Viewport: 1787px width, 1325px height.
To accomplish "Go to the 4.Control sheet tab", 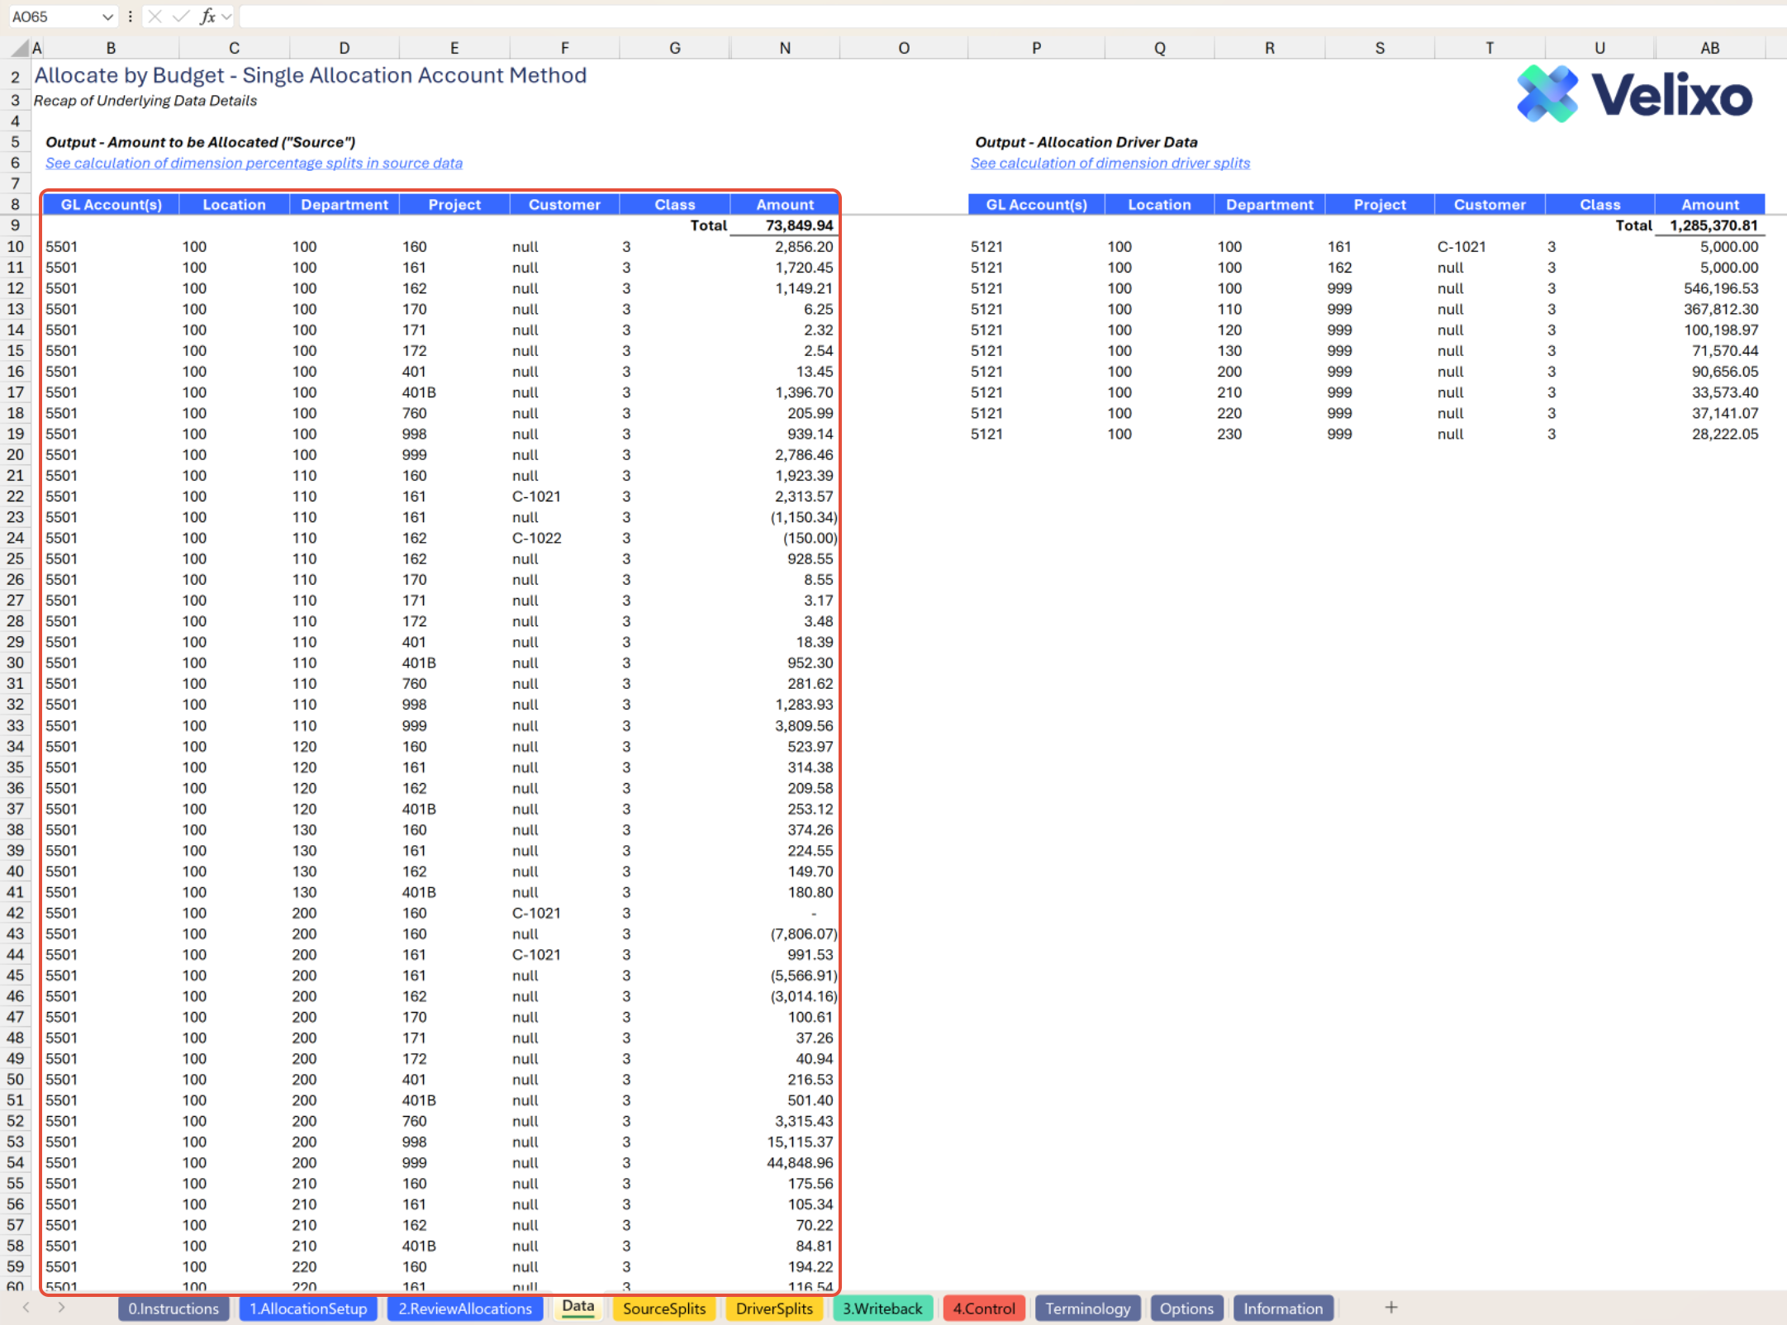I will pos(983,1308).
